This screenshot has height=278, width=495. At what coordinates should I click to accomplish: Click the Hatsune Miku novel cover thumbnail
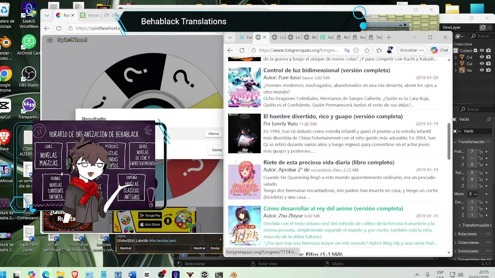(x=244, y=87)
